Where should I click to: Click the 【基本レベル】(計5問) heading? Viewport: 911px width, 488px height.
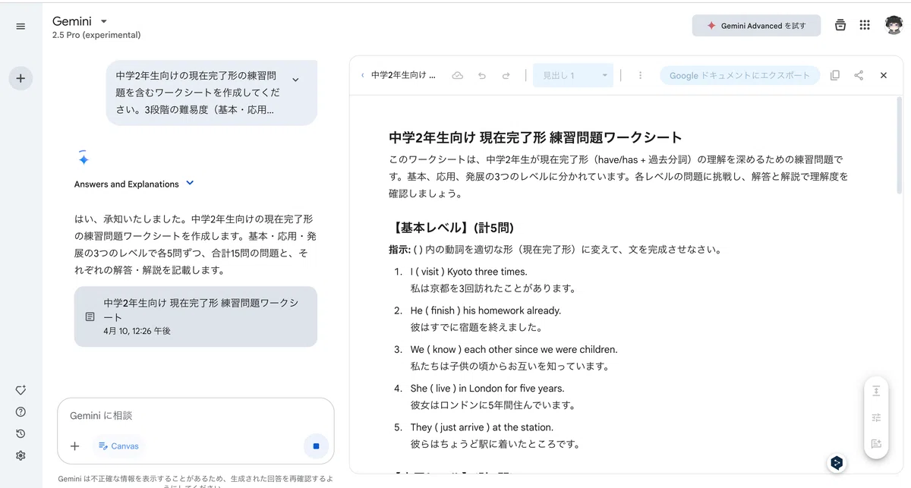tap(453, 228)
